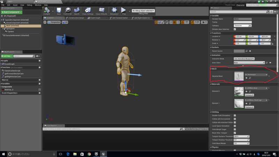
Task: Click the SK_Mannequin mesh thumbnail
Action: 239,76
